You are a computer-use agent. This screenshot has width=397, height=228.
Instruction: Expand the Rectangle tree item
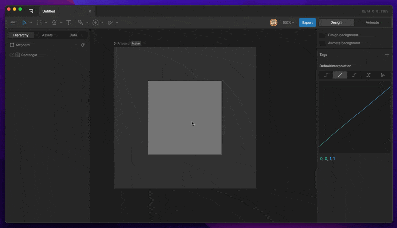(x=12, y=55)
